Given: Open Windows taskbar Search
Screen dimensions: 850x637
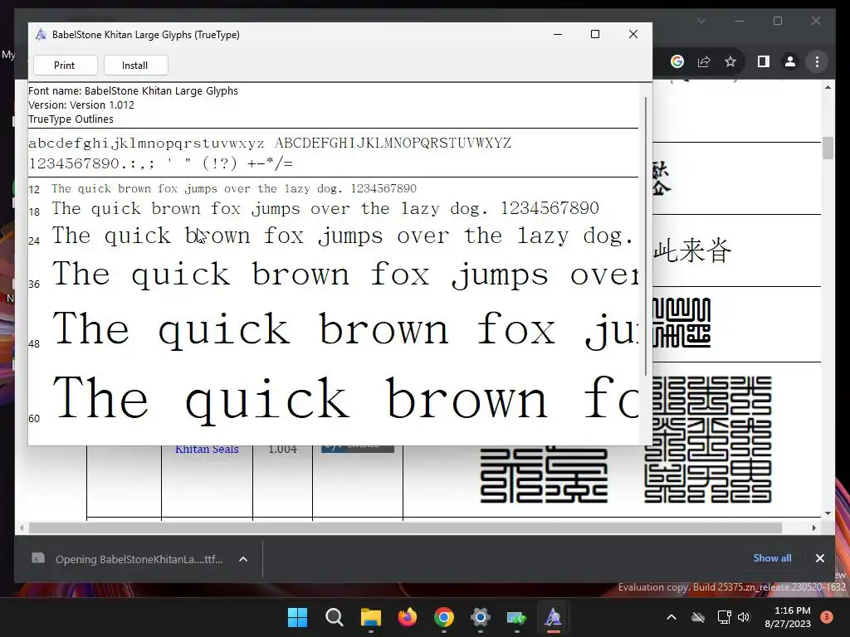Looking at the screenshot, I should [x=335, y=617].
